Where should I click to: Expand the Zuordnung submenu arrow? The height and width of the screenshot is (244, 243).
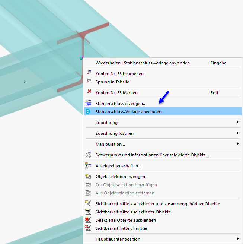point(237,122)
